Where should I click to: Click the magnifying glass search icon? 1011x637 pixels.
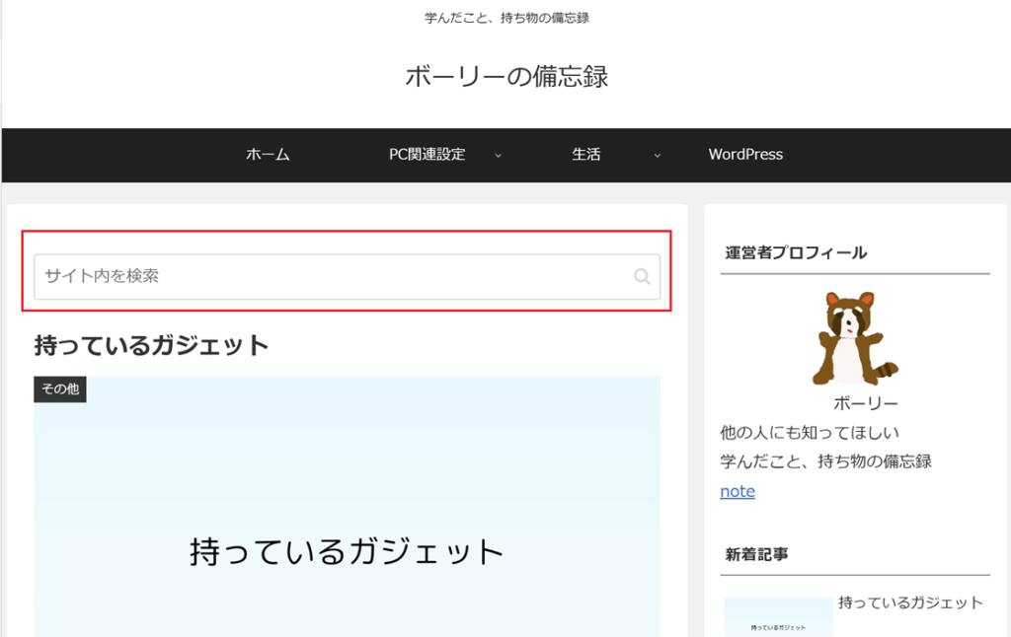642,277
